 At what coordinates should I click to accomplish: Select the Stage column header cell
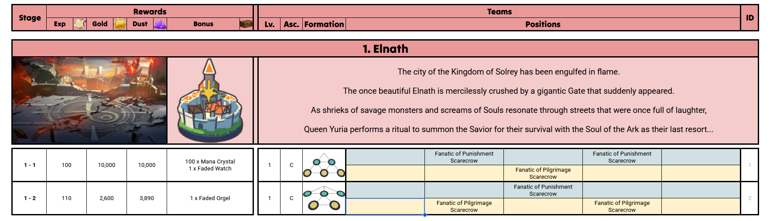pos(30,18)
